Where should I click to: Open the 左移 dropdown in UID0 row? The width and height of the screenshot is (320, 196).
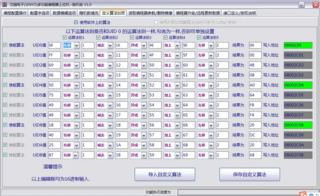[x=211, y=46]
